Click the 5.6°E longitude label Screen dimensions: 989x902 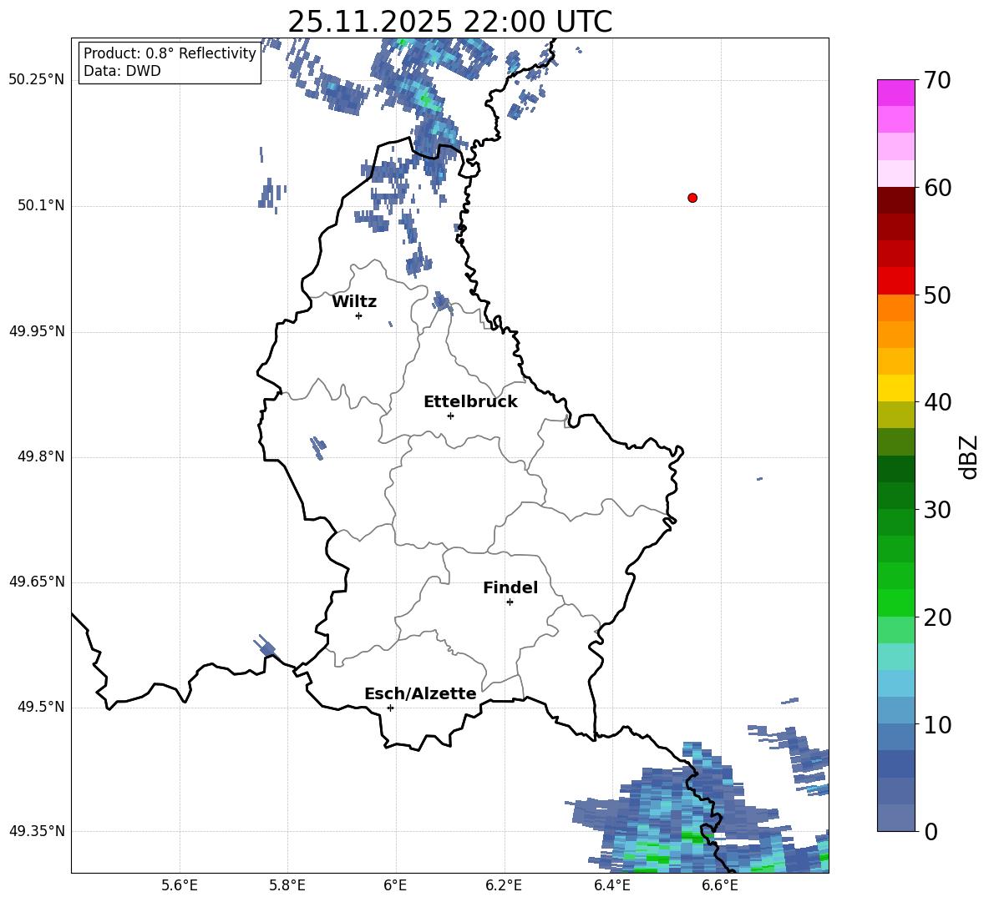tap(180, 885)
